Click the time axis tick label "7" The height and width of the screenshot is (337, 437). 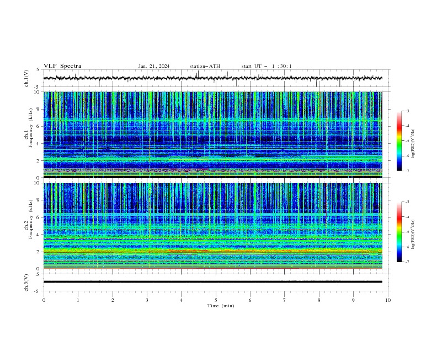point(285,300)
